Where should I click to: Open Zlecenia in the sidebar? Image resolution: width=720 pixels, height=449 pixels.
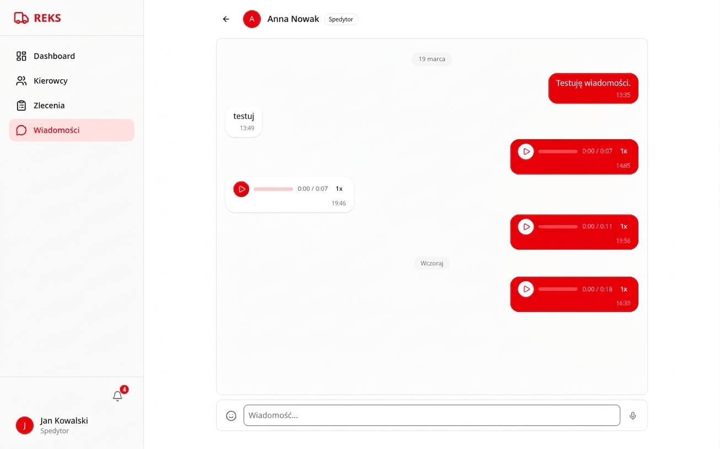click(72, 106)
